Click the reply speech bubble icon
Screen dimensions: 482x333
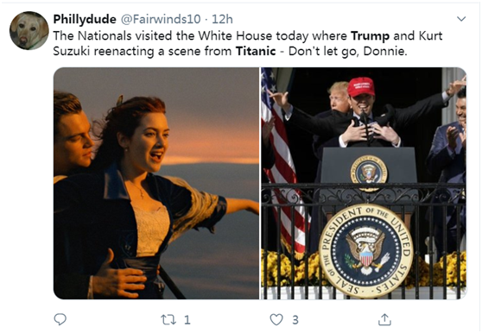pos(60,319)
